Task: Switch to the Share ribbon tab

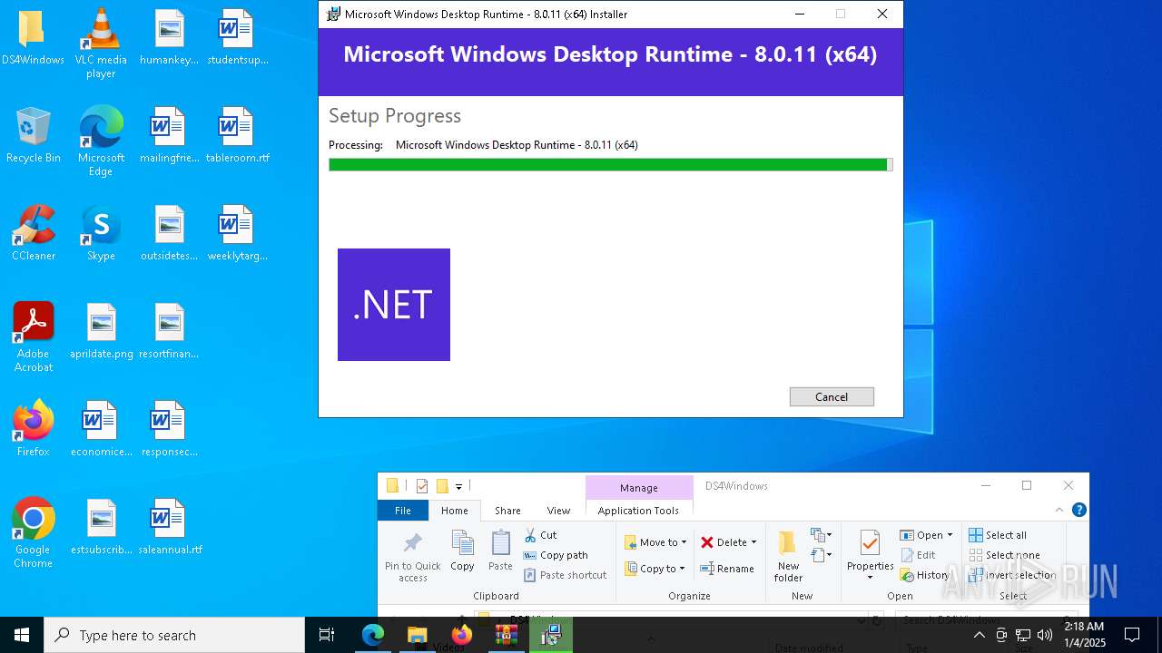Action: tap(507, 511)
